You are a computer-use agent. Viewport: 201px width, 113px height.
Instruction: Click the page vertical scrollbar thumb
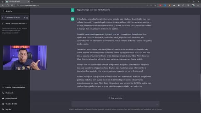coord(200,89)
